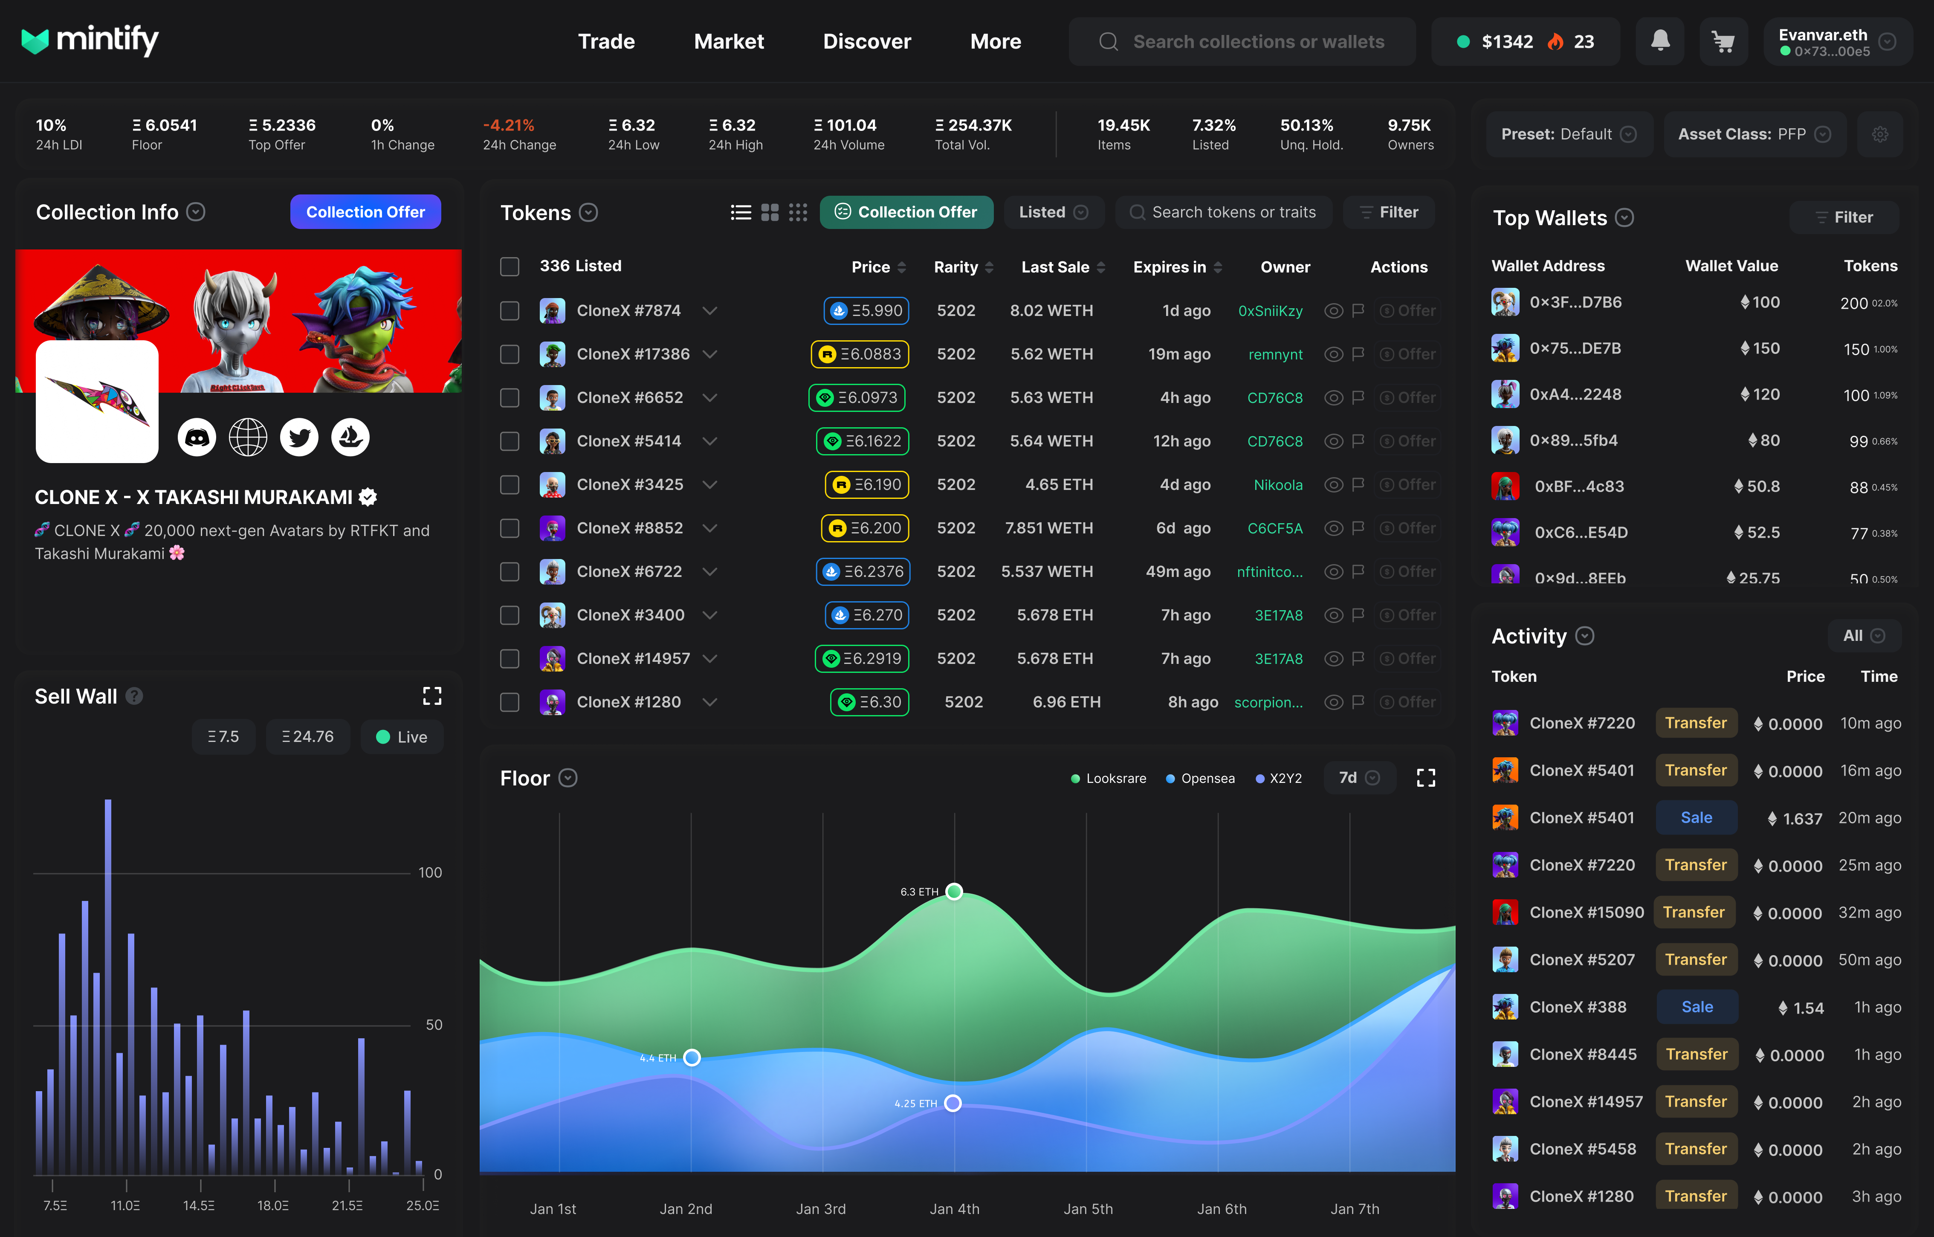Open the Tokens Filter button
The image size is (1934, 1237).
click(1388, 212)
